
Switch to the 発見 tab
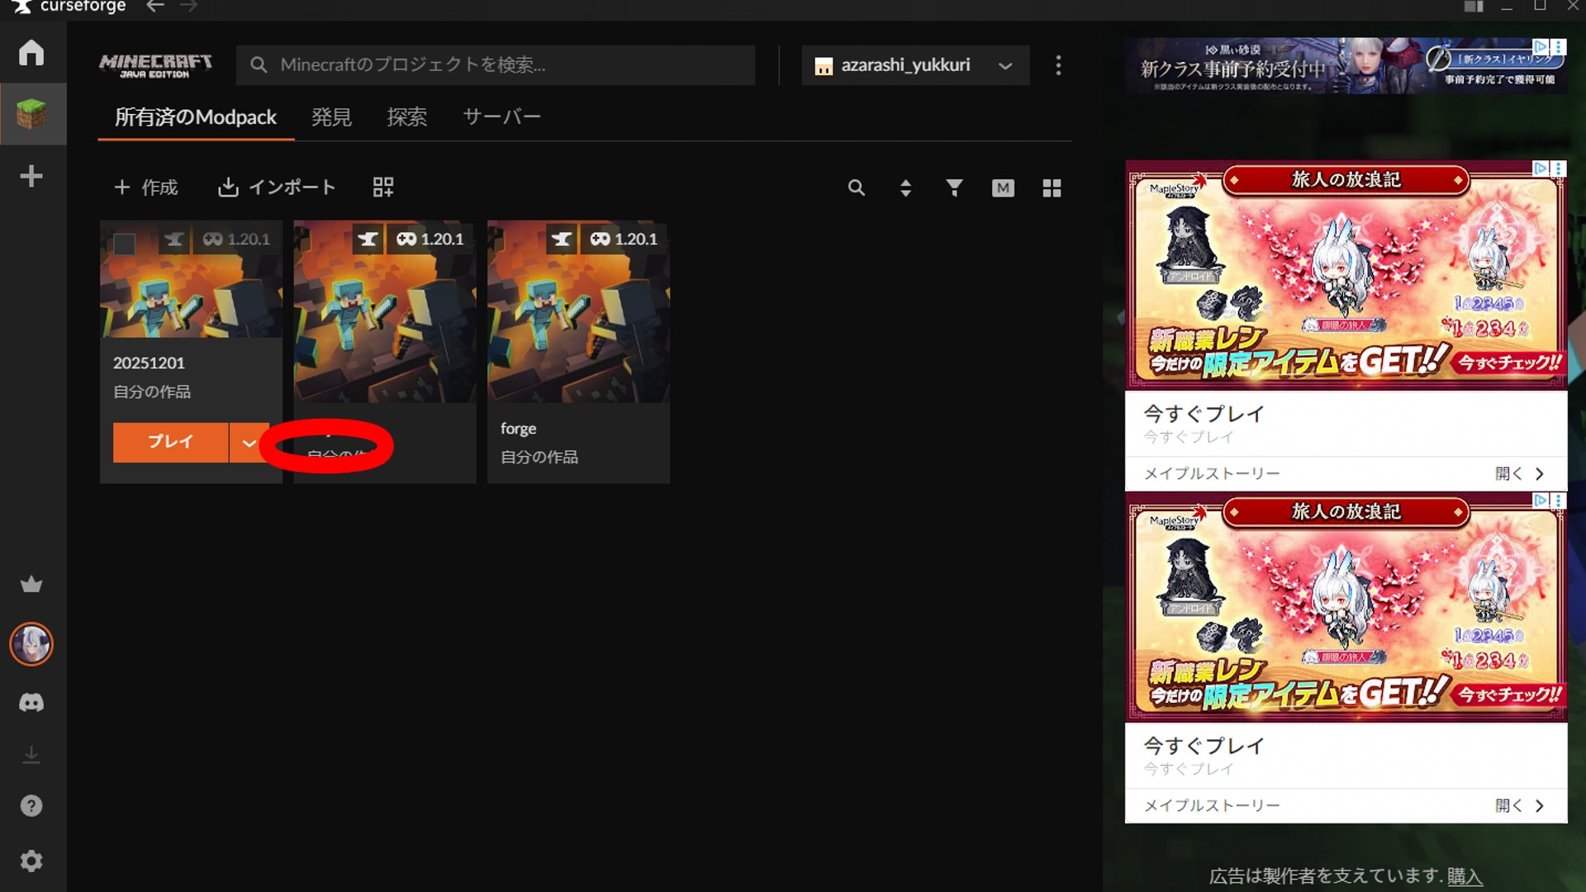pyautogui.click(x=331, y=117)
